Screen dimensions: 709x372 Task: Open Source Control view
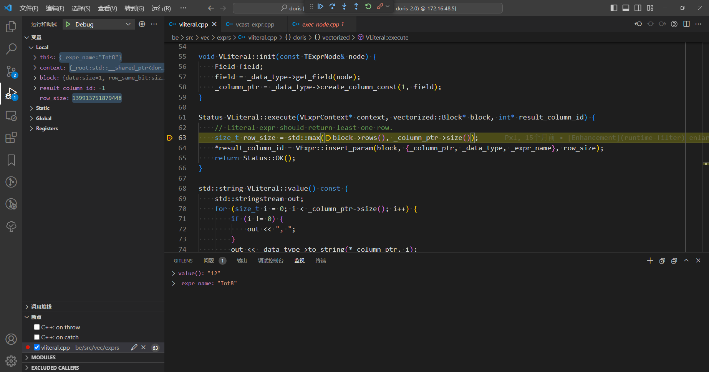[x=11, y=71]
